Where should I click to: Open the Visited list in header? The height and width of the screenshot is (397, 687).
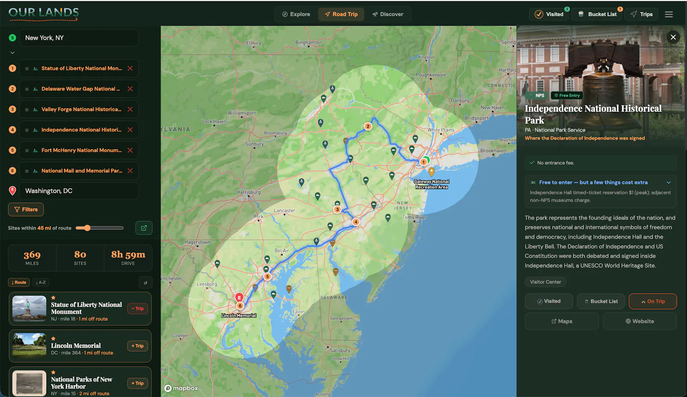(549, 14)
